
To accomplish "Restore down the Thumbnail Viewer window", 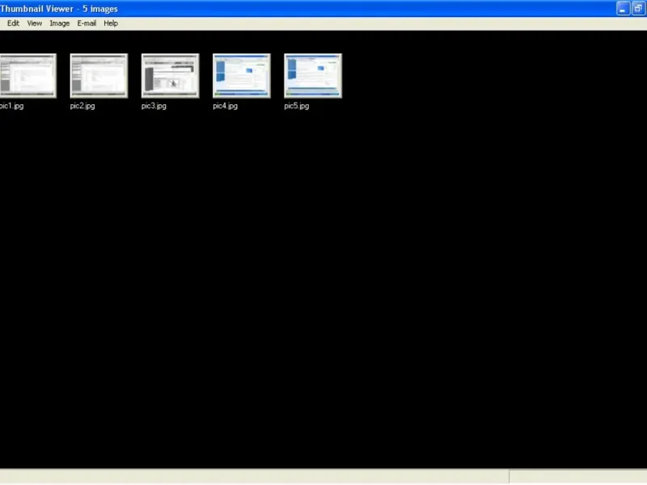I will 639,8.
